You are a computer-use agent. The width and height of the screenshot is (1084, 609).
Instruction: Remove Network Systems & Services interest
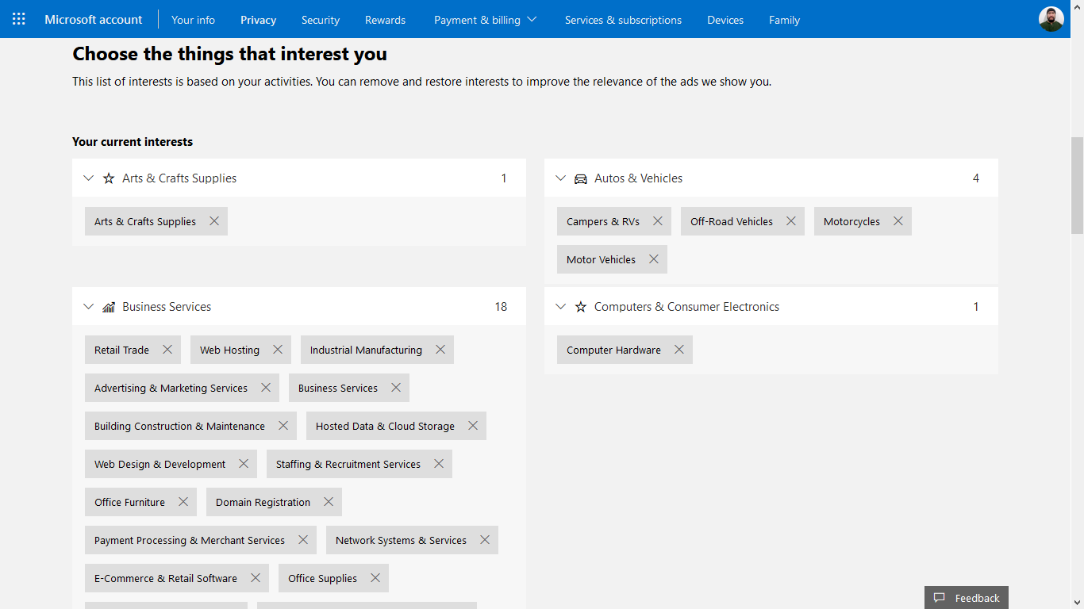(485, 540)
